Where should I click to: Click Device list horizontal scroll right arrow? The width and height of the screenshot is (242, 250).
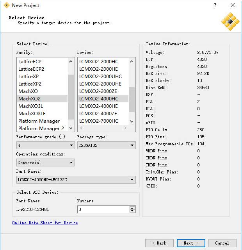point(125,128)
